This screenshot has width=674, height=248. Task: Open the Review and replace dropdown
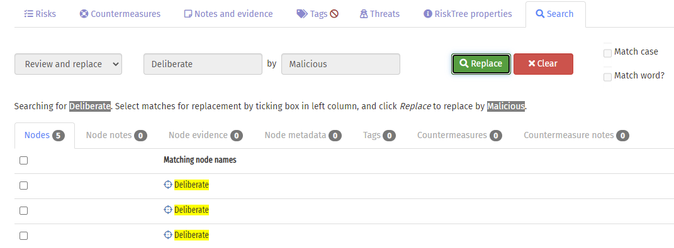pyautogui.click(x=69, y=64)
